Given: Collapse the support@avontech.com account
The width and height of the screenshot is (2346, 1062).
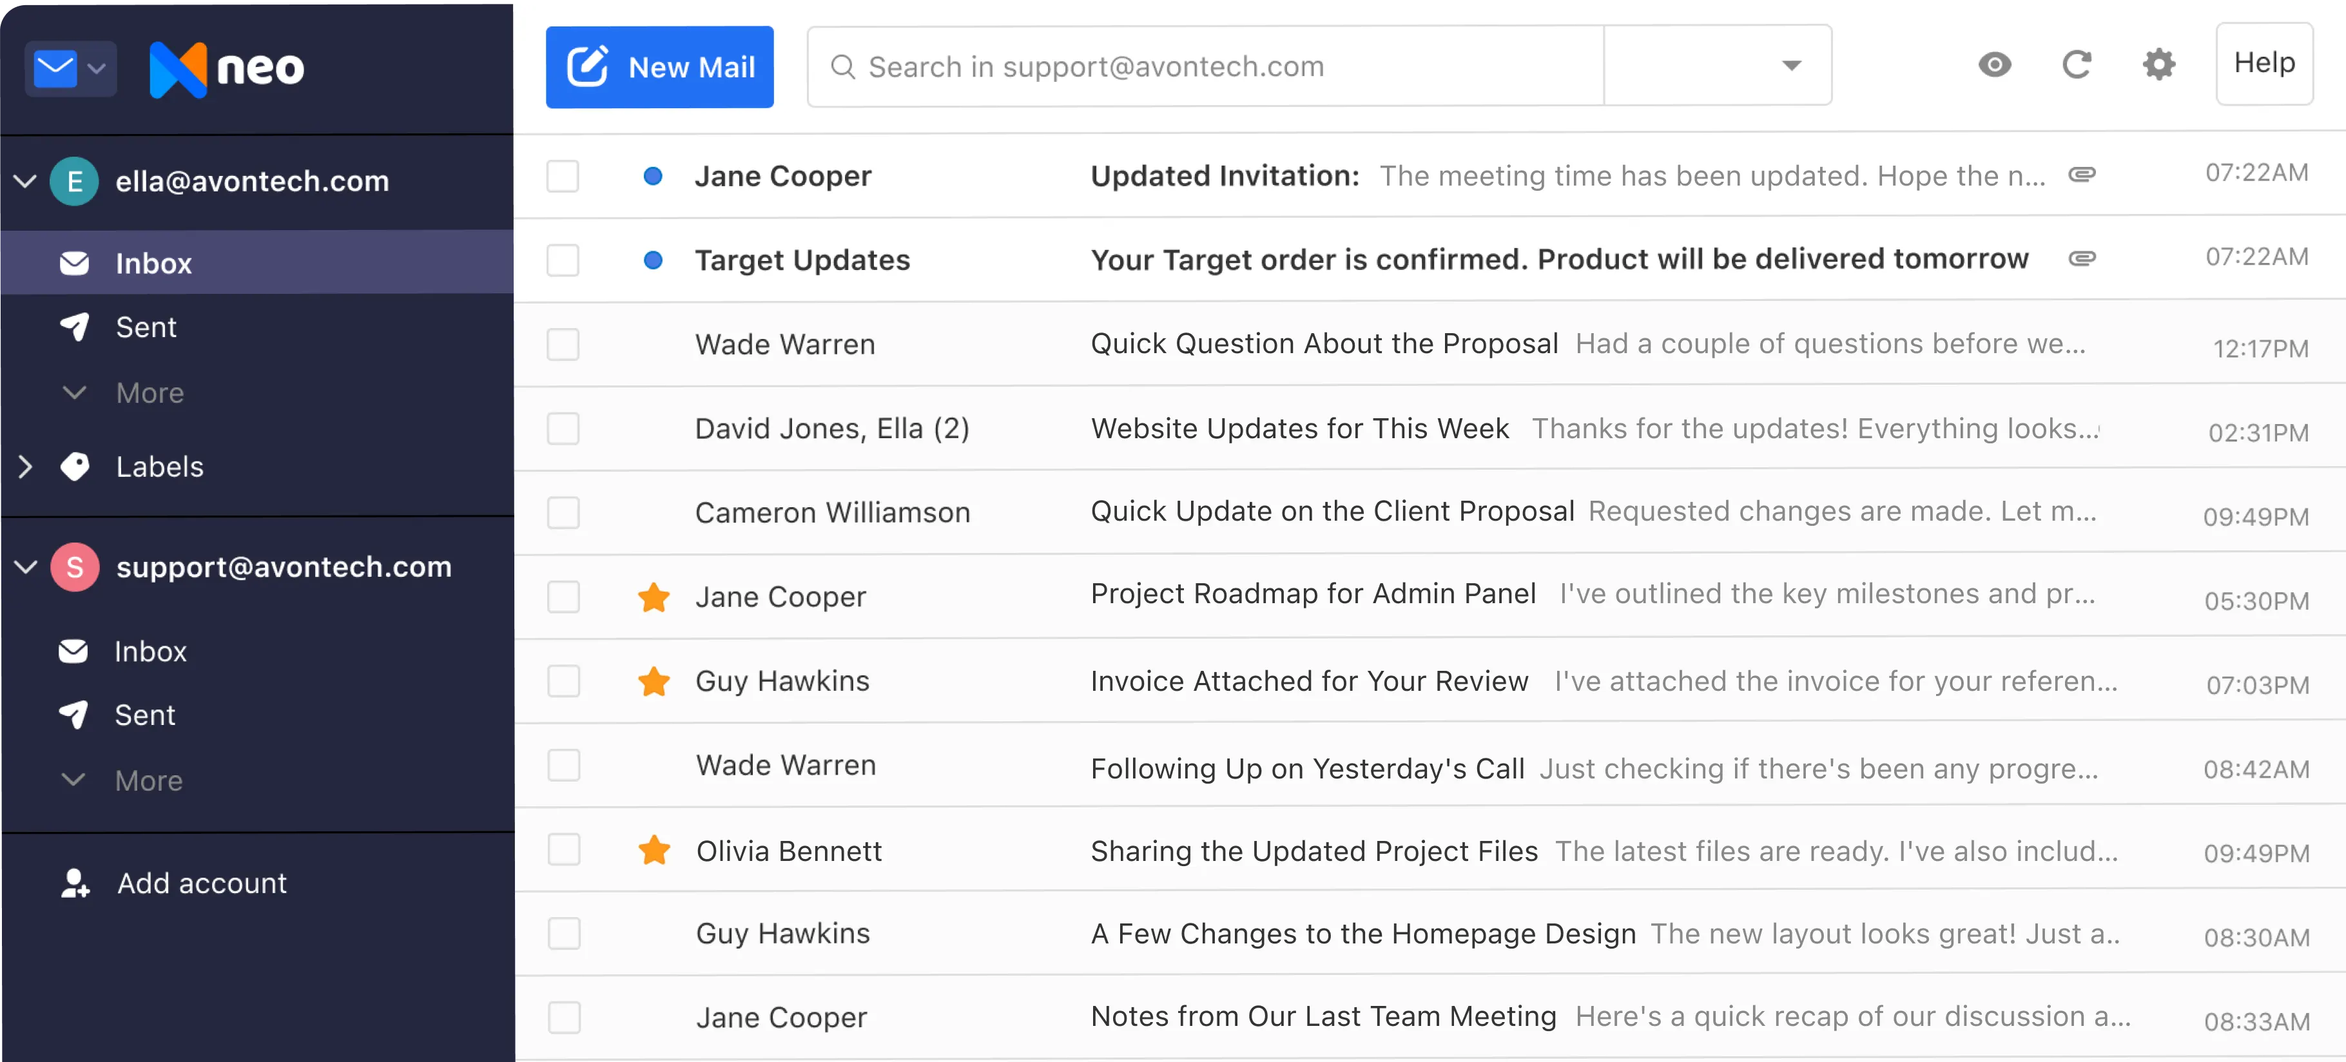Looking at the screenshot, I should coord(26,566).
